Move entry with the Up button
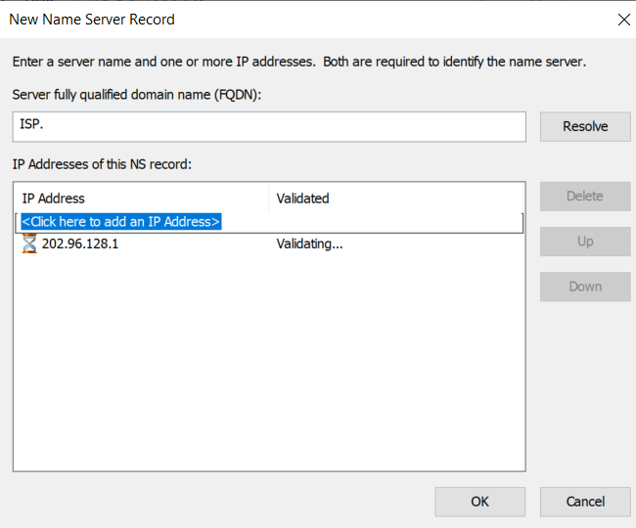The height and width of the screenshot is (528, 636). pos(585,242)
